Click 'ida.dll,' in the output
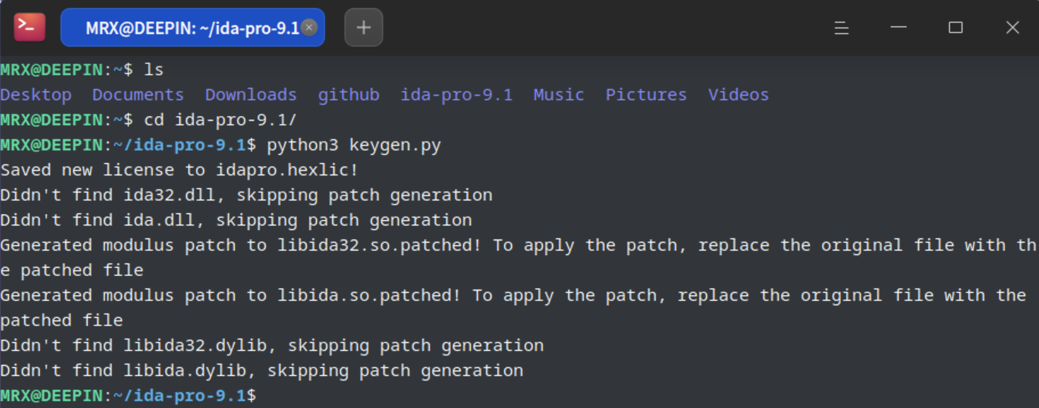1039x408 pixels. pyautogui.click(x=164, y=220)
